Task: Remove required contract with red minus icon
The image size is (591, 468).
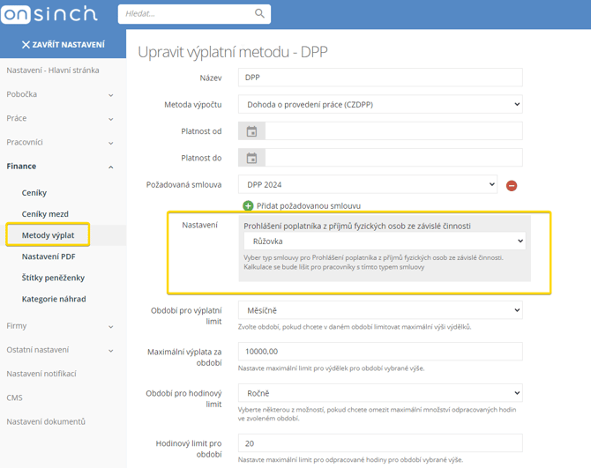Action: [x=512, y=186]
